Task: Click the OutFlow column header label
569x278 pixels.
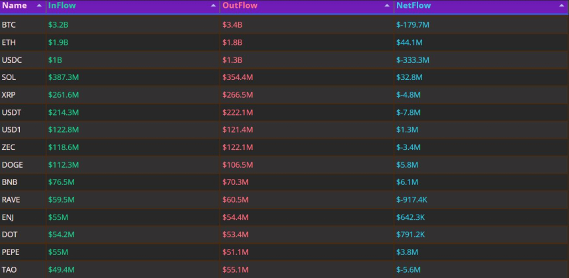Action: coord(239,5)
